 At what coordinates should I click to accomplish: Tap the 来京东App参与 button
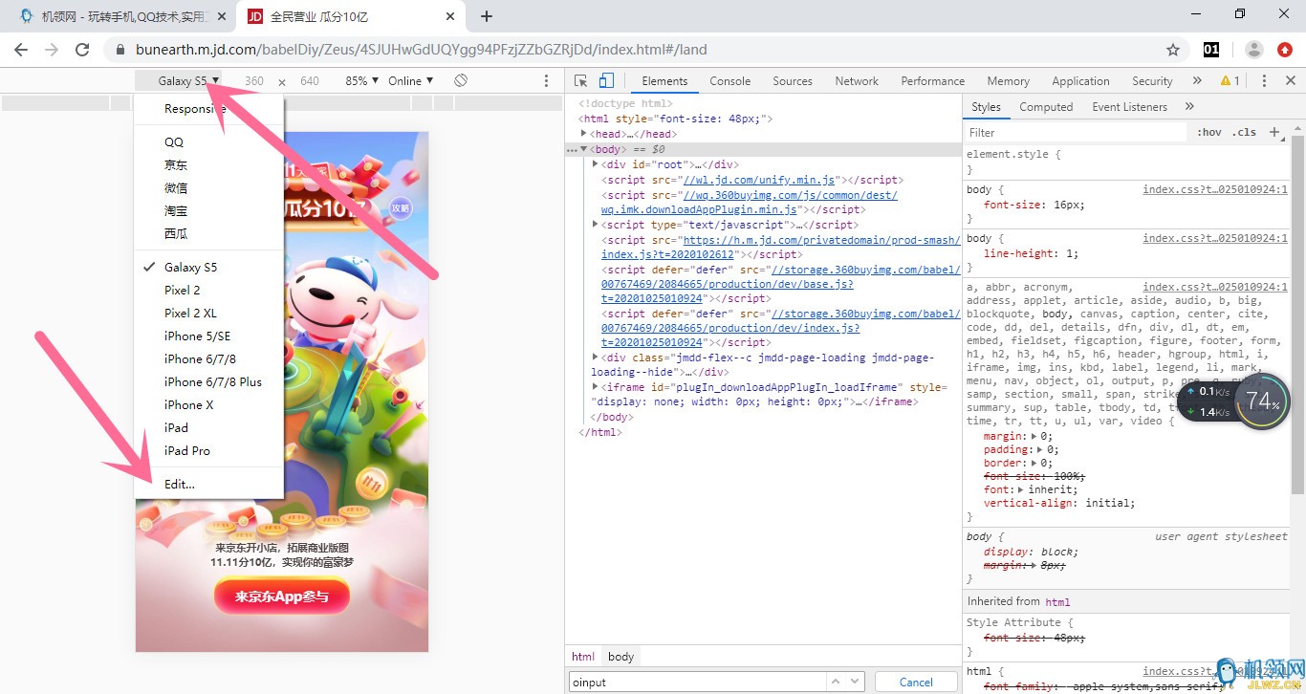[x=282, y=596]
